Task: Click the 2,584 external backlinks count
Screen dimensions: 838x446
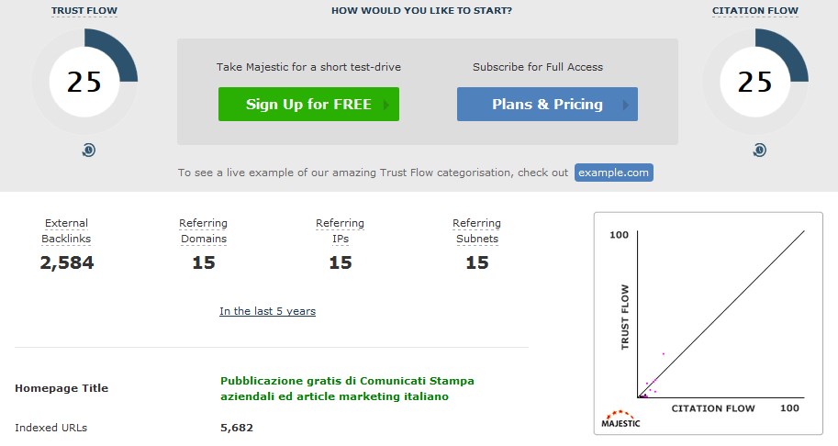Action: tap(66, 262)
